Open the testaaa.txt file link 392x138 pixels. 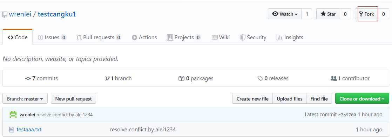(x=29, y=130)
